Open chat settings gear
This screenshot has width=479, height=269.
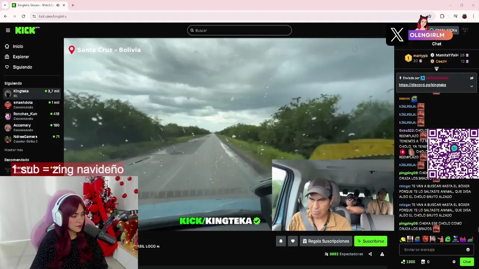point(454,262)
